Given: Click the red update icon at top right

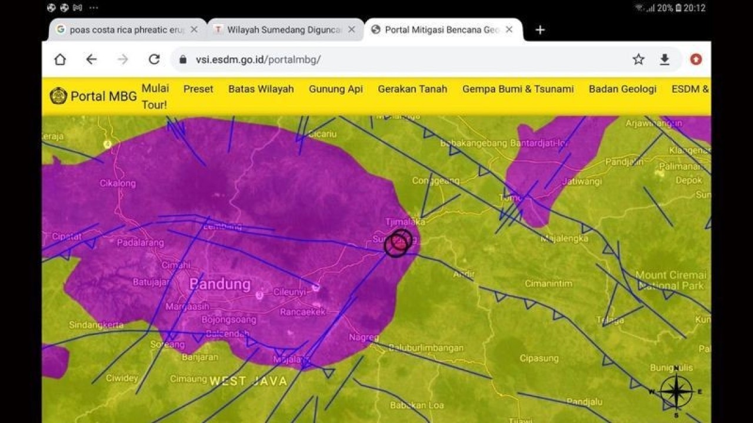Looking at the screenshot, I should (696, 59).
